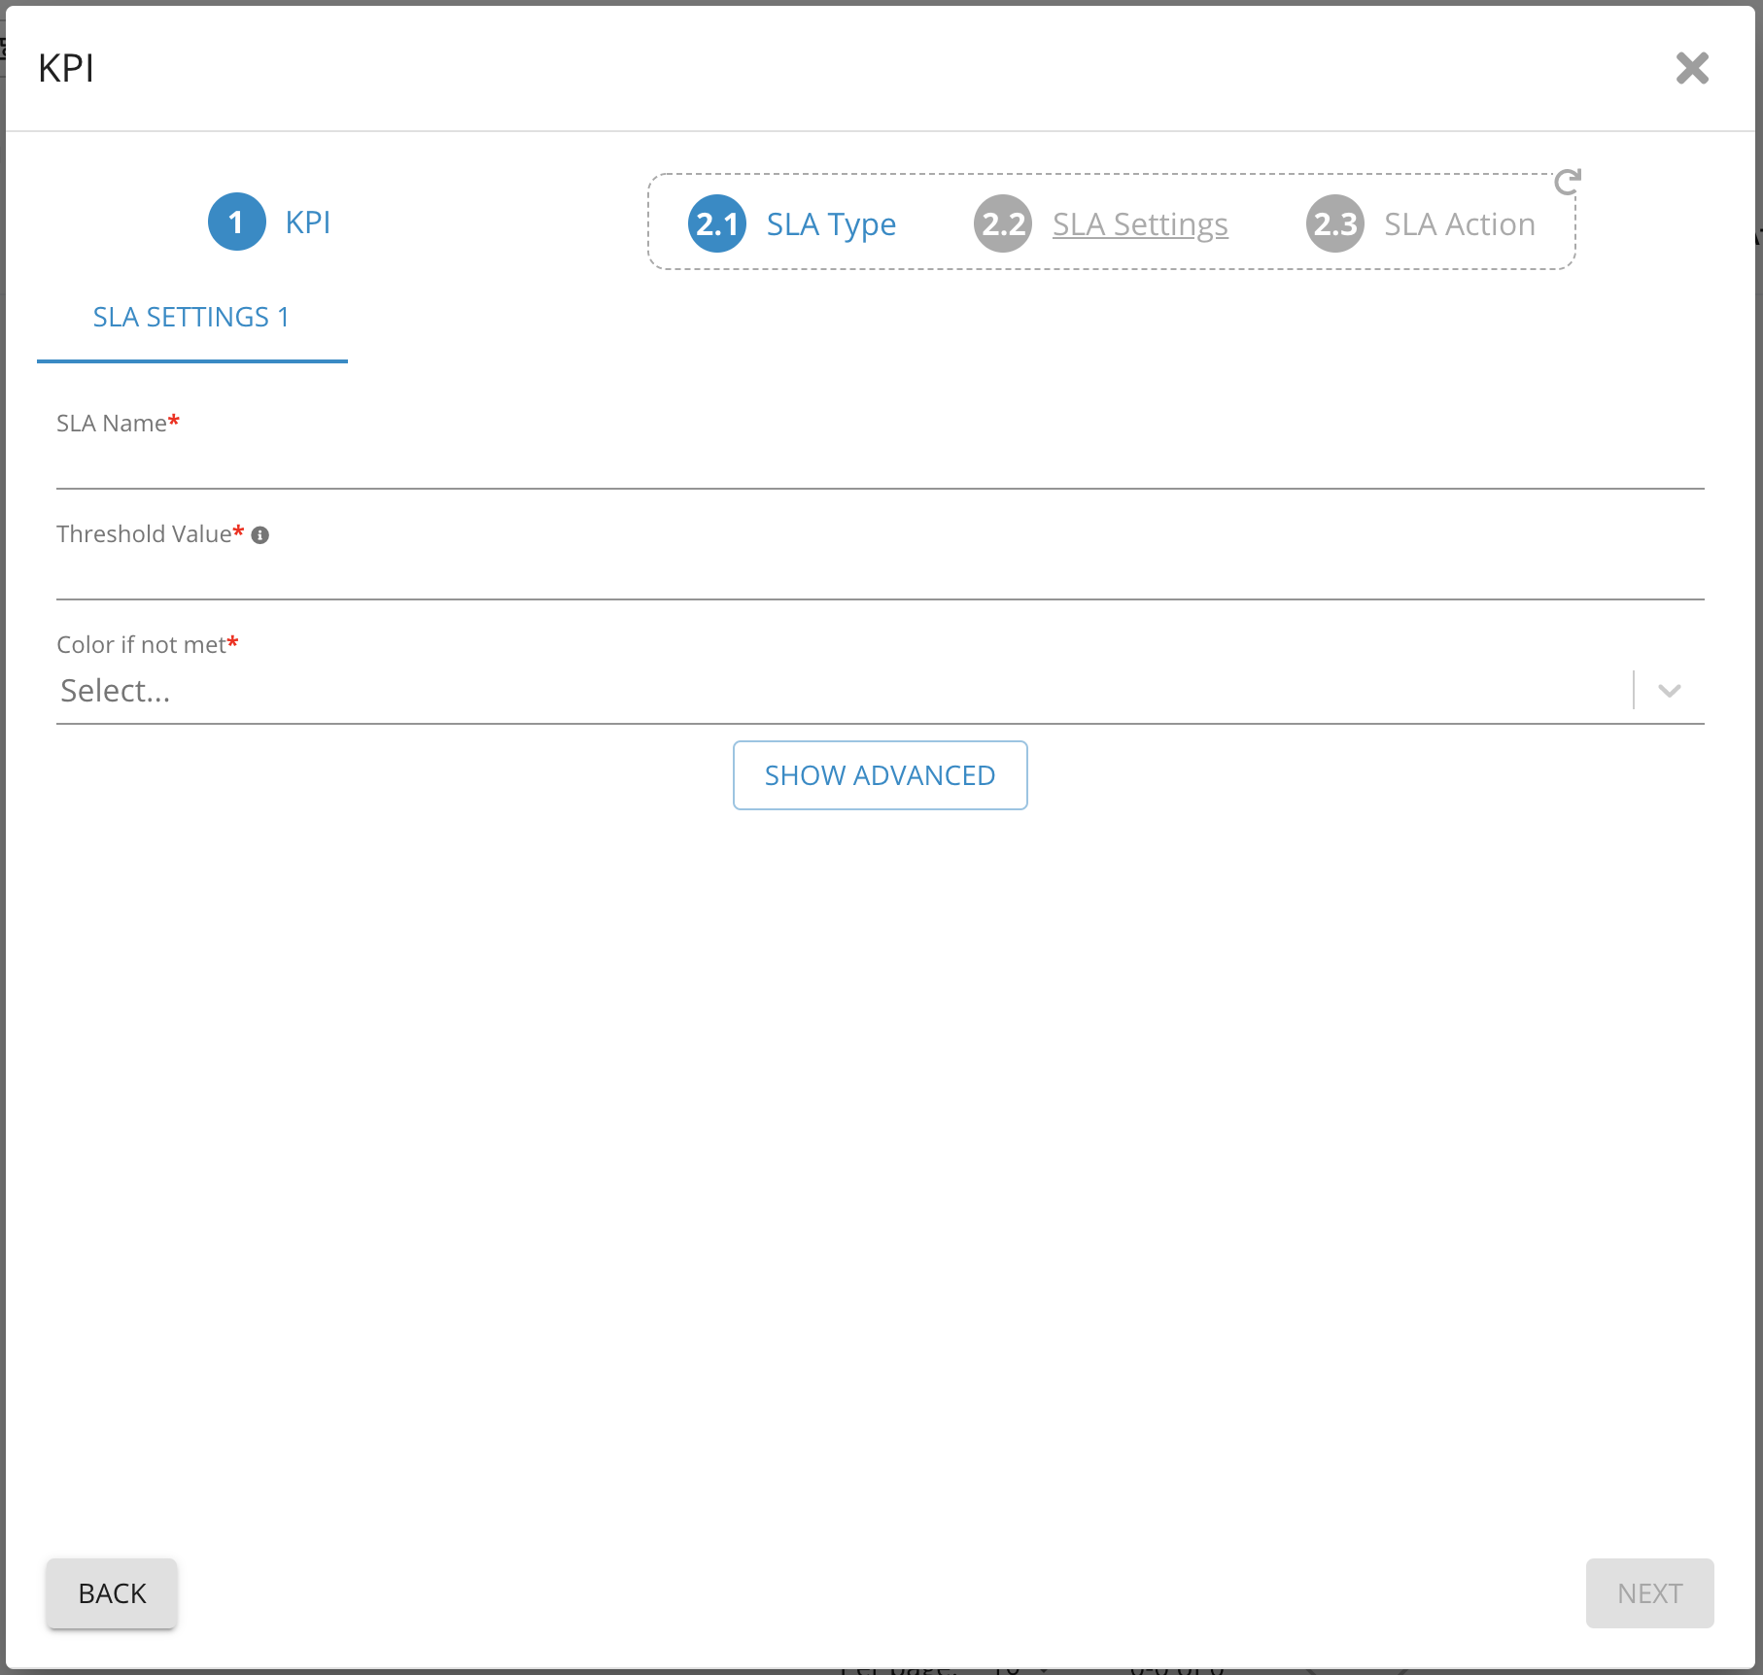Go to the KPI step label
1763x1675 pixels.
point(307,222)
